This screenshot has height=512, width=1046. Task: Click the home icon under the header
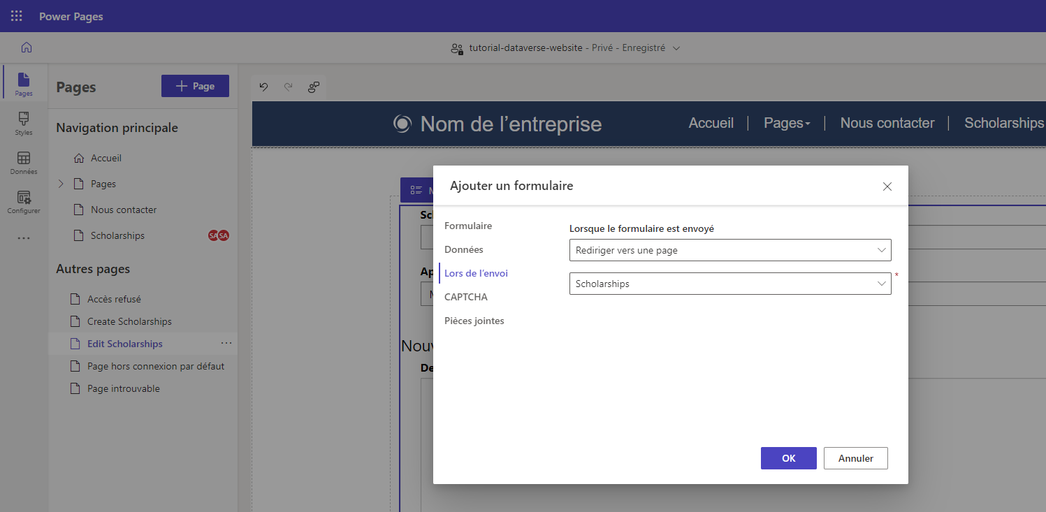point(26,47)
